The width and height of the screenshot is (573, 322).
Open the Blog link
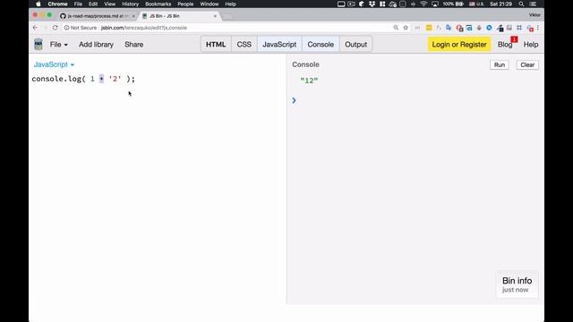505,45
